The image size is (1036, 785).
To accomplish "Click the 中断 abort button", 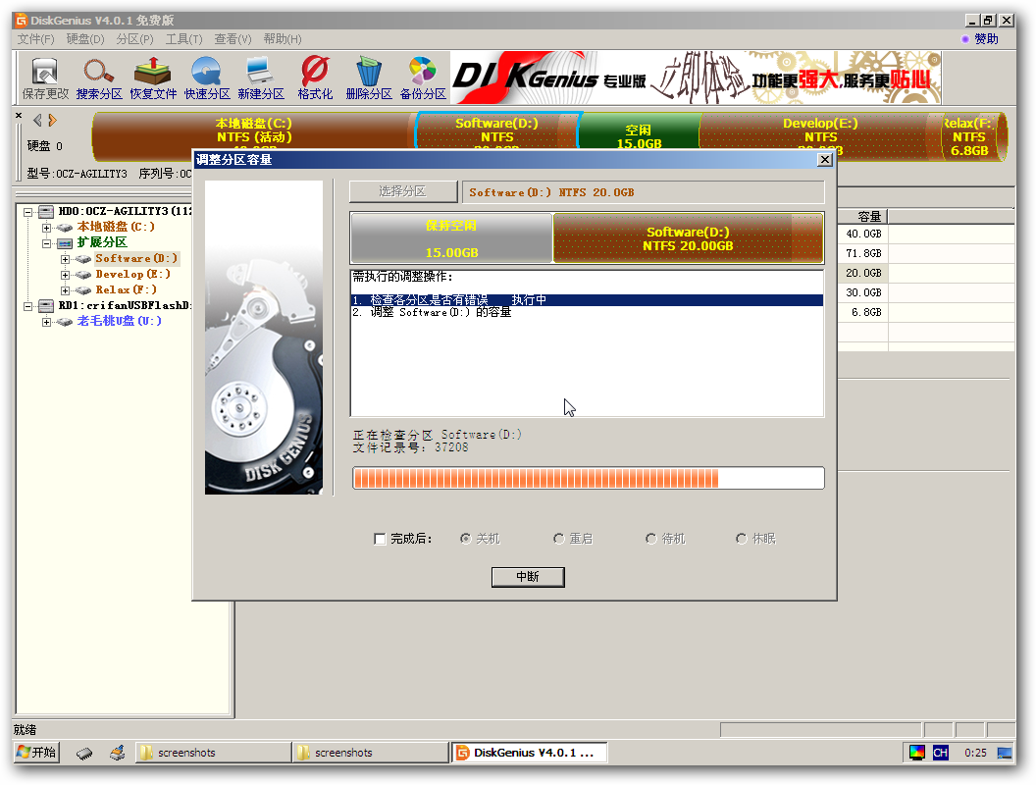I will (528, 577).
